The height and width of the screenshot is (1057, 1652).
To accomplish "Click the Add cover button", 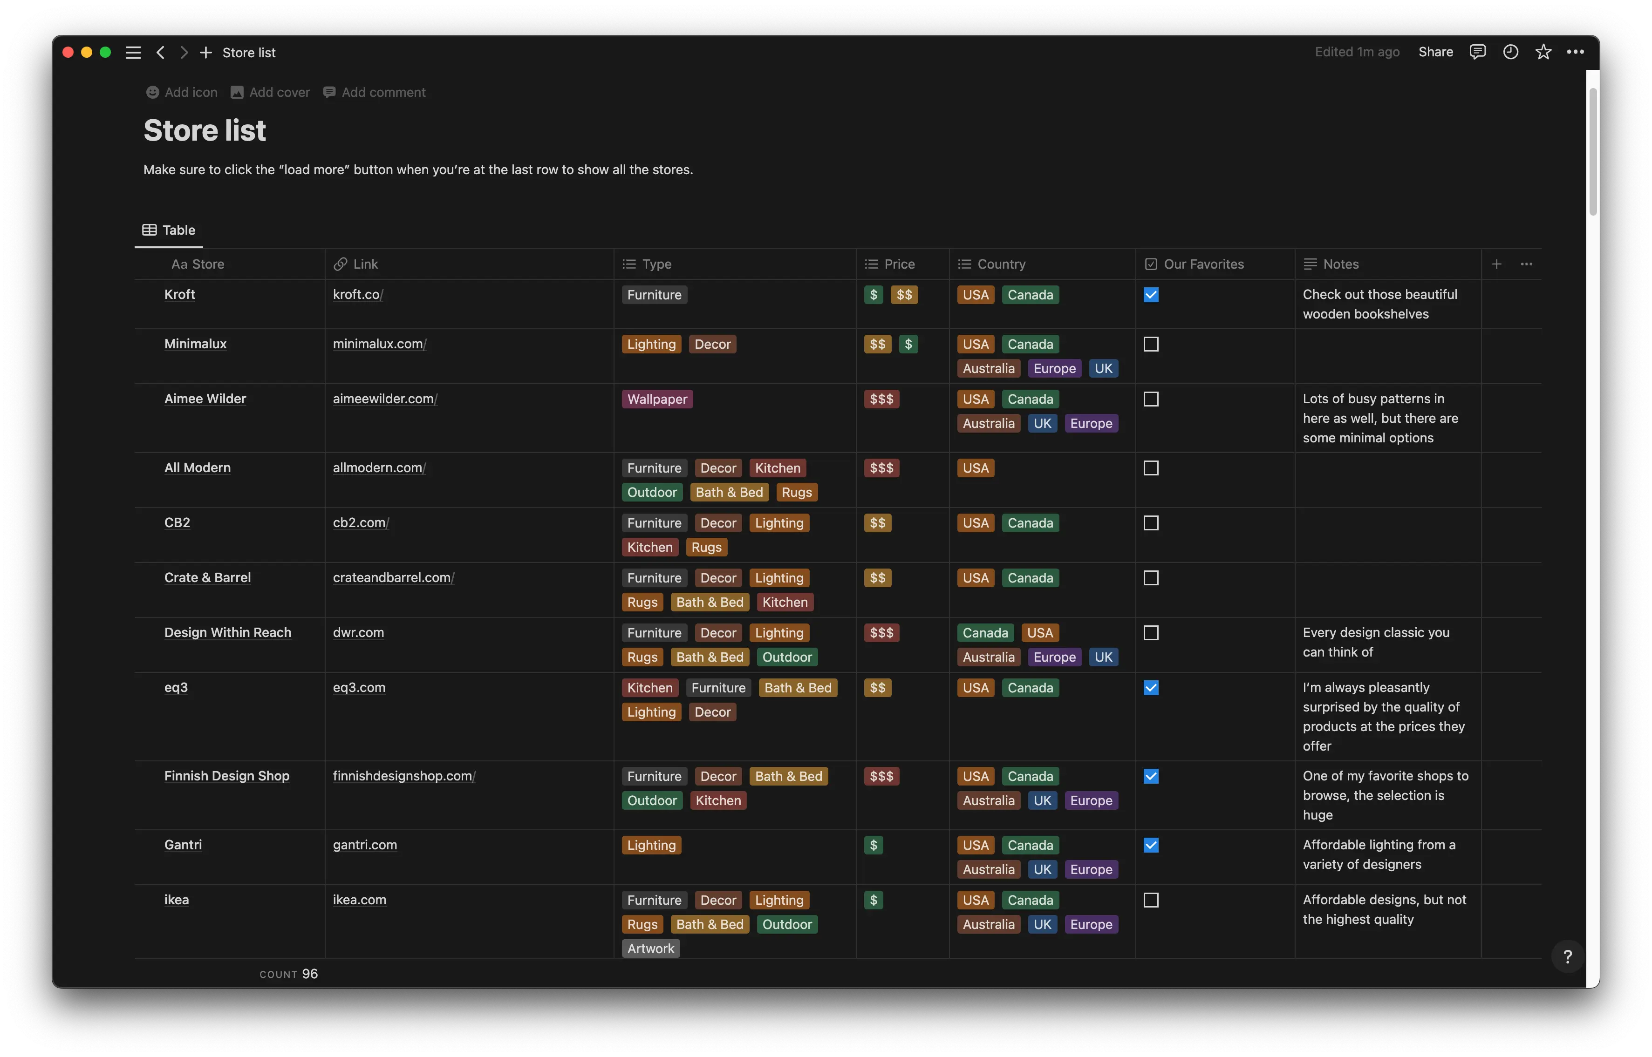I will click(271, 93).
